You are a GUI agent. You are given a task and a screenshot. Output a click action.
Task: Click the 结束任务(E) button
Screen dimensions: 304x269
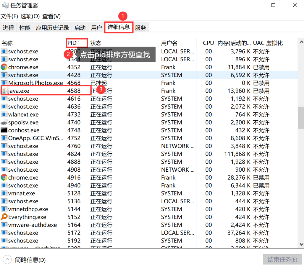(x=282, y=259)
